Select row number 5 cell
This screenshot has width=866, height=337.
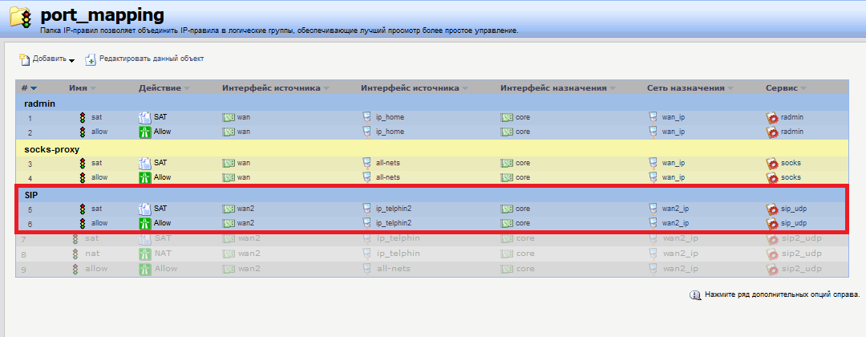click(x=30, y=210)
